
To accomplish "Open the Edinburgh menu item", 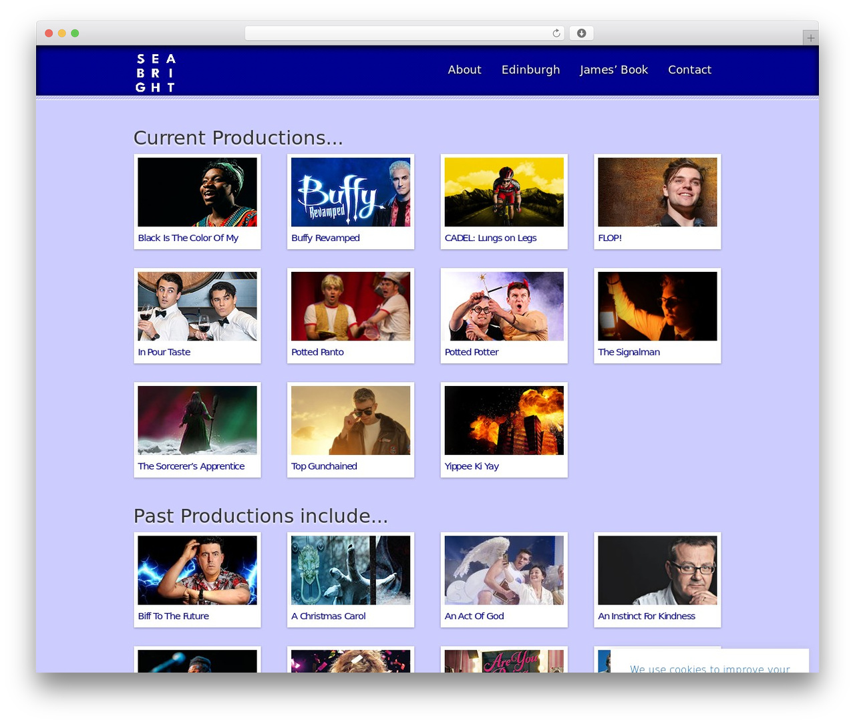I will point(530,69).
